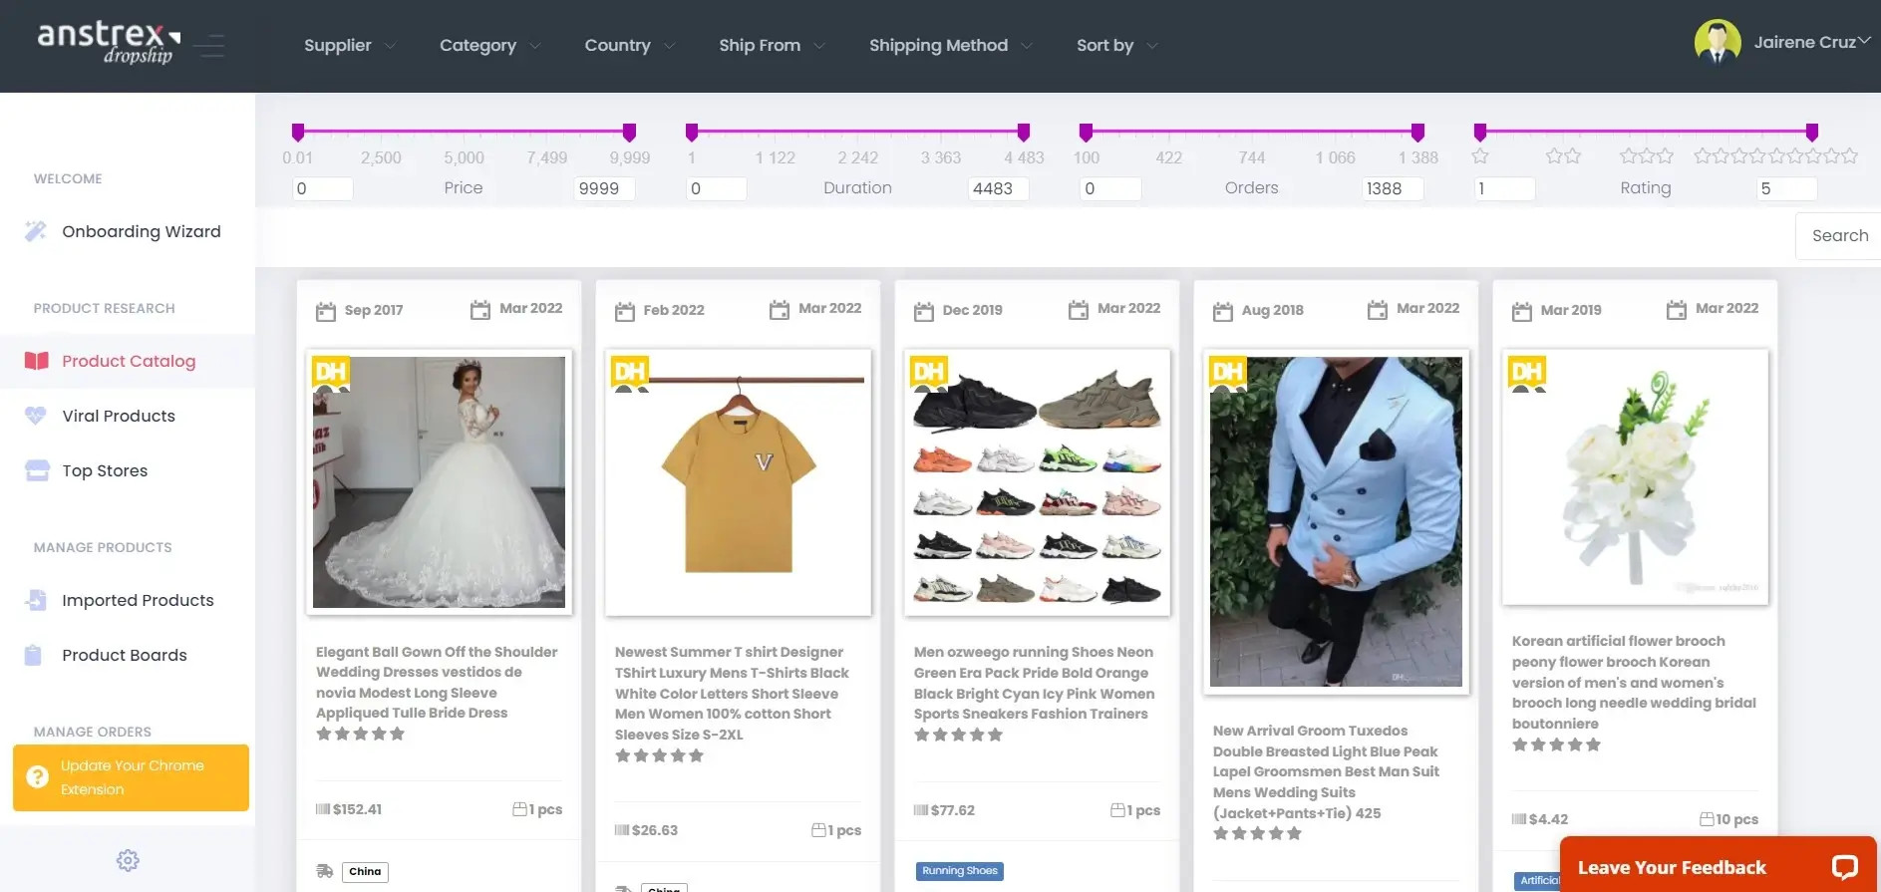Click the Duration slider right handle
This screenshot has width=1881, height=892.
pos(1023,132)
